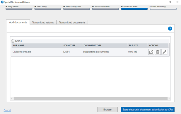Delete Dividend info.txt using the trash icon
The width and height of the screenshot is (181, 114).
158,52
